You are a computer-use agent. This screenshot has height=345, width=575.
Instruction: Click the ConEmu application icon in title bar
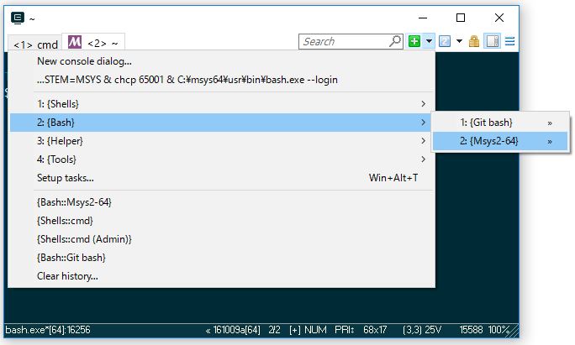point(18,18)
